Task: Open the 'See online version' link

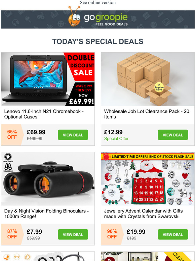Action: point(97,2)
